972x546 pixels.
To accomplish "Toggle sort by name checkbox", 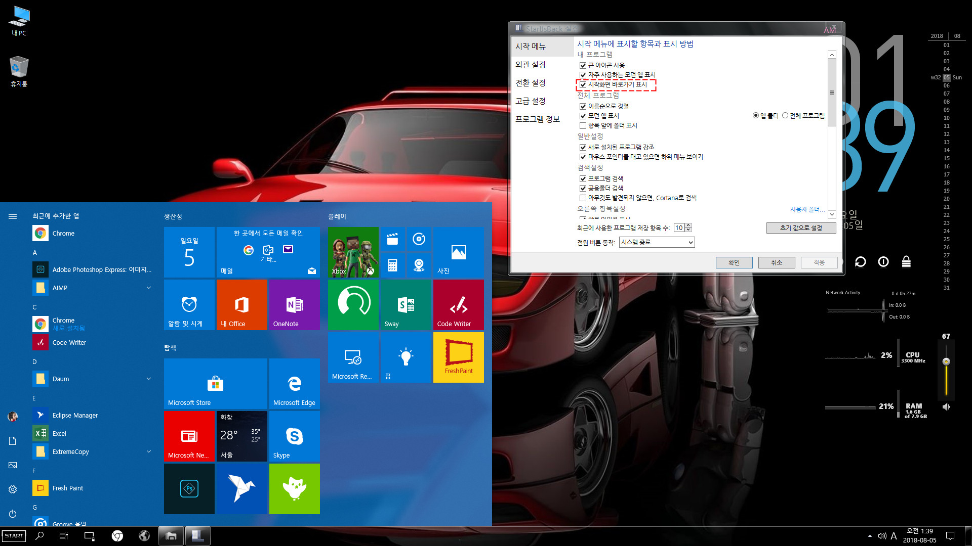I will pyautogui.click(x=583, y=106).
